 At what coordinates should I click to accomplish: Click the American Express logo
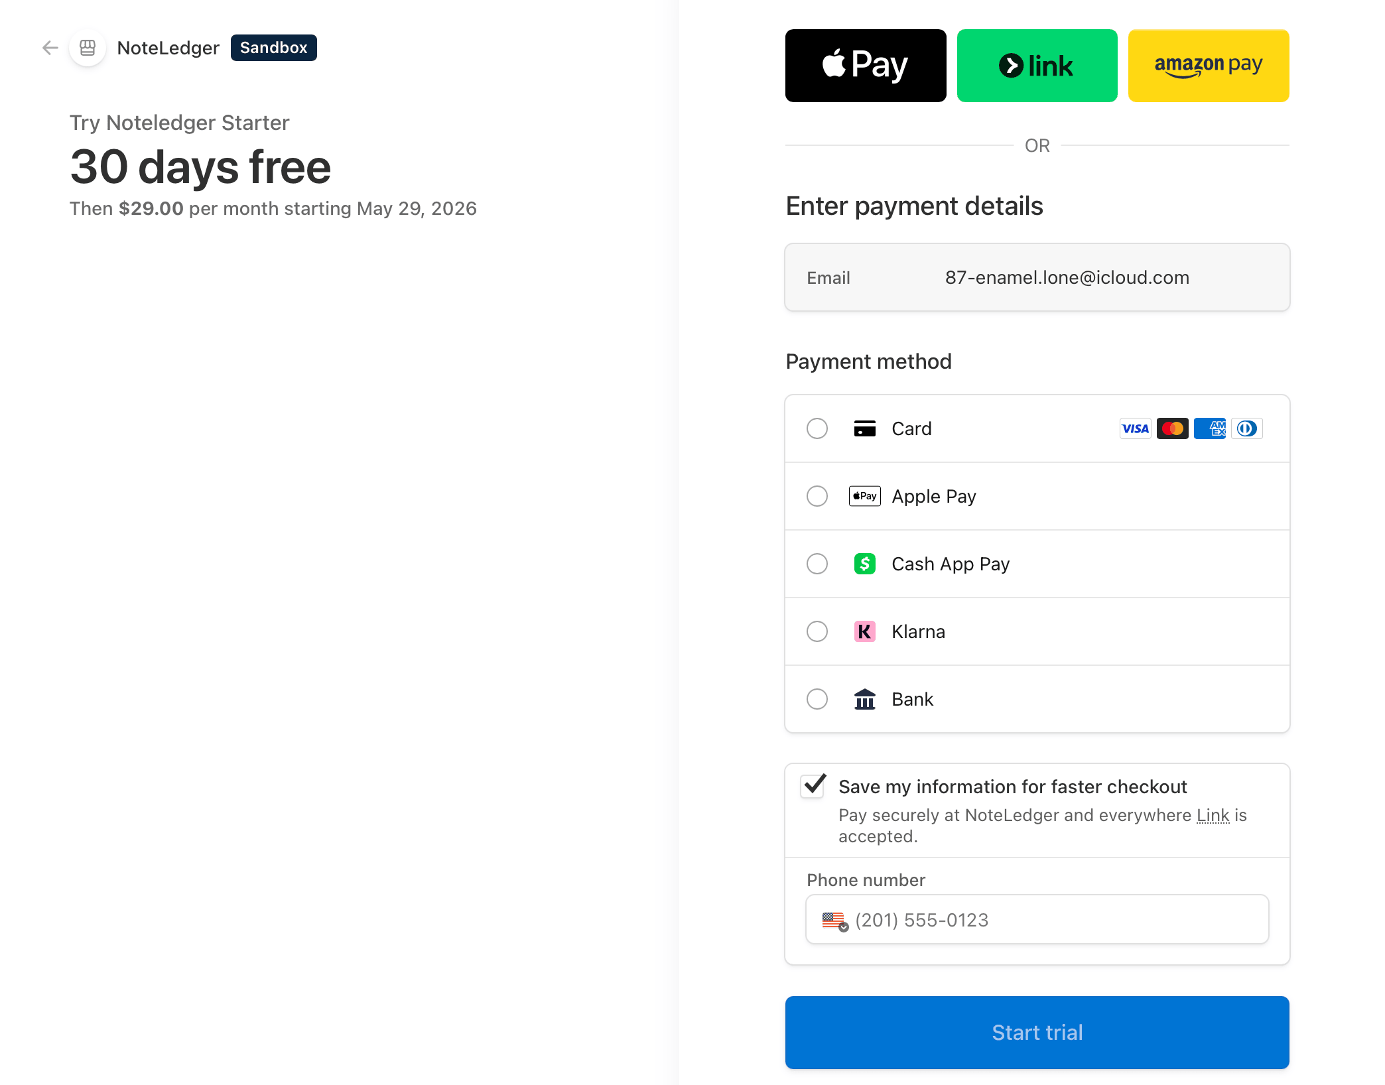tap(1209, 428)
